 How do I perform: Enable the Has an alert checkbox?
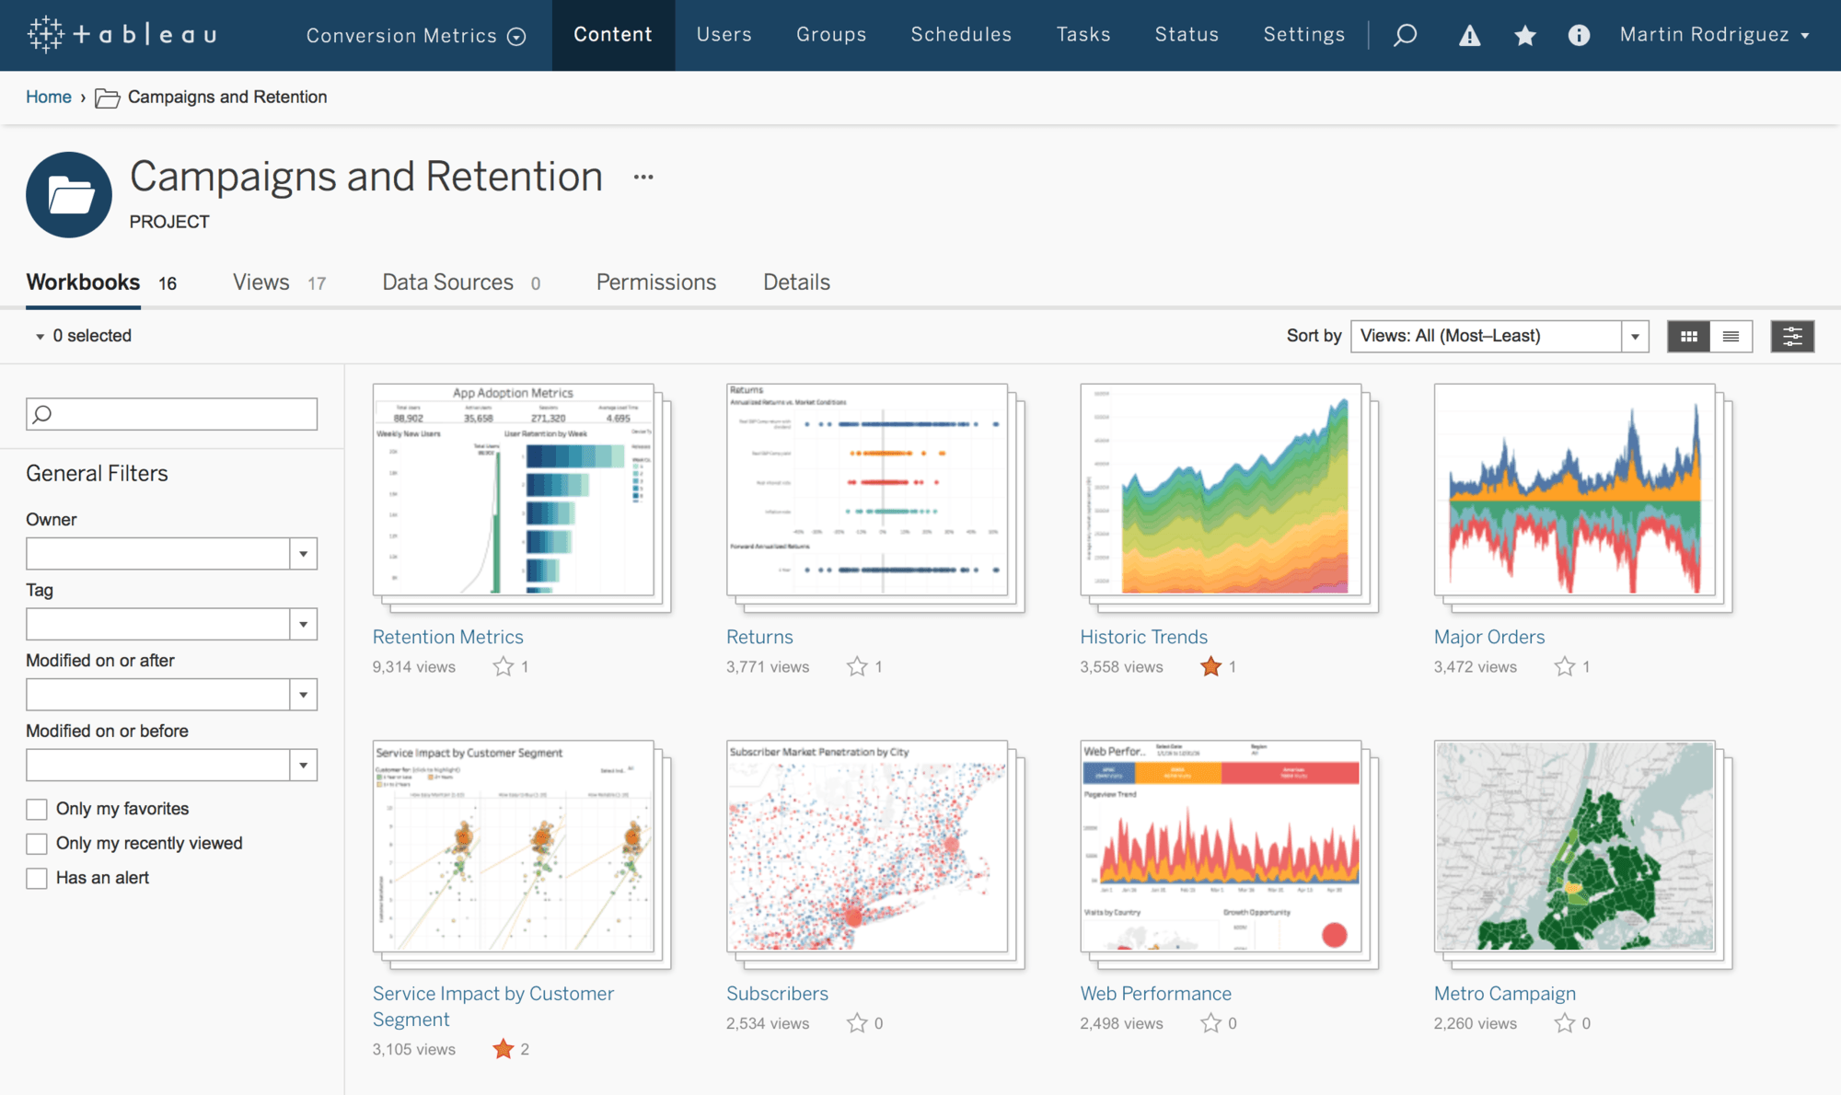35,876
